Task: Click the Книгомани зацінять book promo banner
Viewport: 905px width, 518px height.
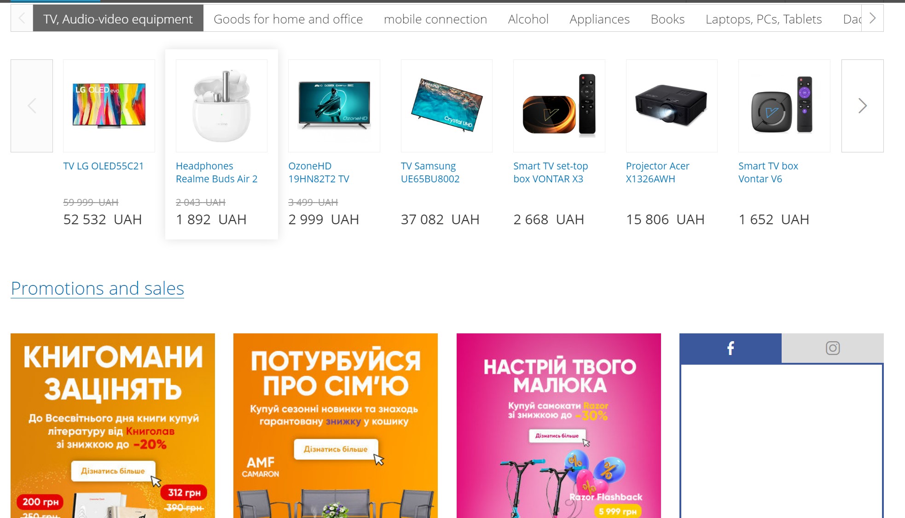Action: 113,426
